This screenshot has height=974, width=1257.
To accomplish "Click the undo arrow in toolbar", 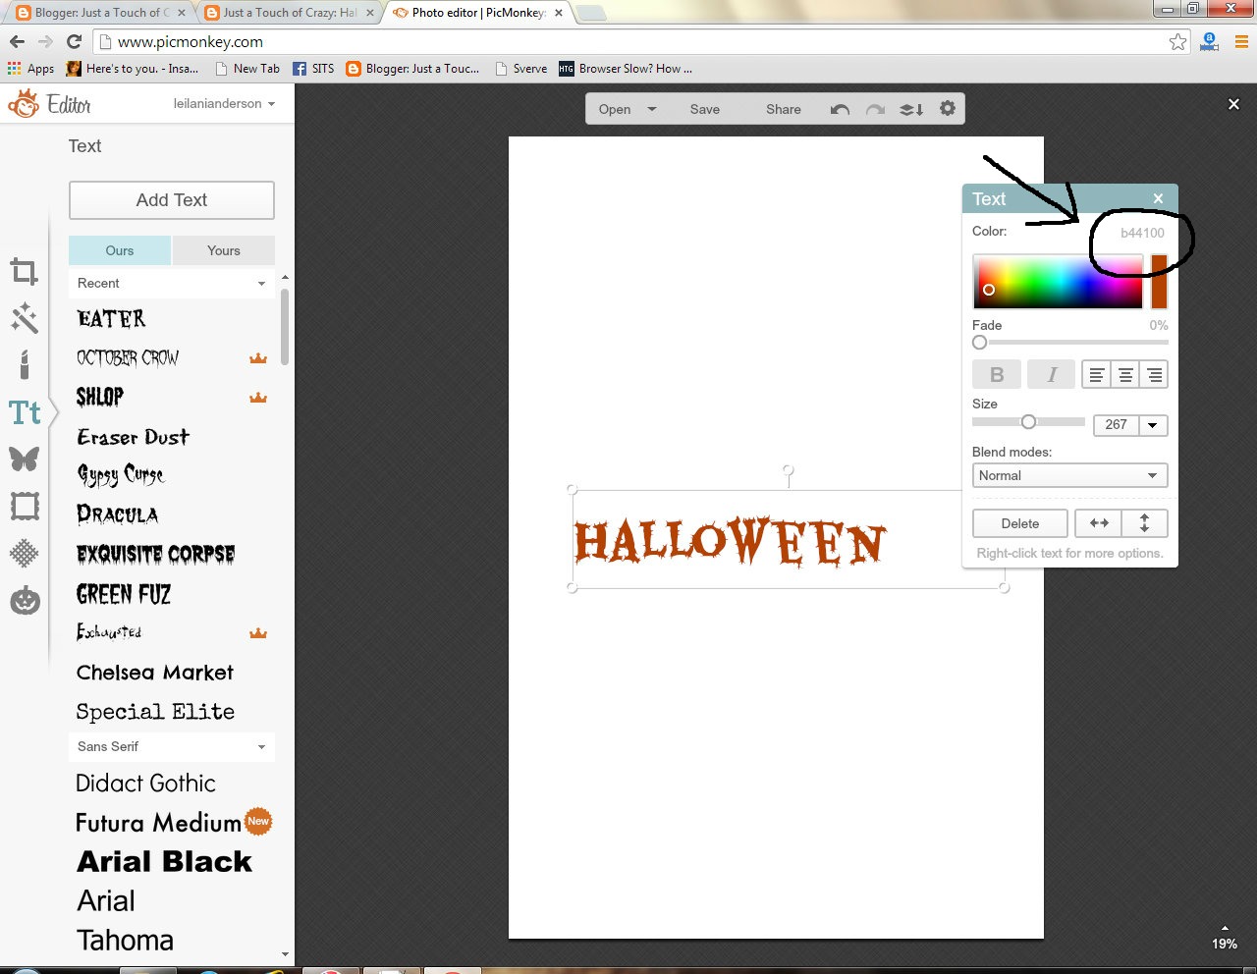I will click(840, 109).
